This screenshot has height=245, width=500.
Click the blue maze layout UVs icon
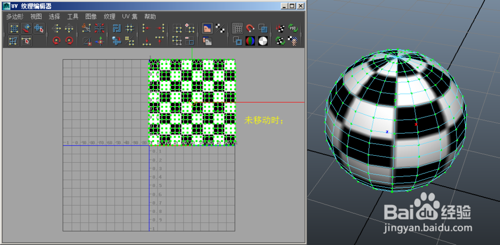pyautogui.click(x=116, y=28)
